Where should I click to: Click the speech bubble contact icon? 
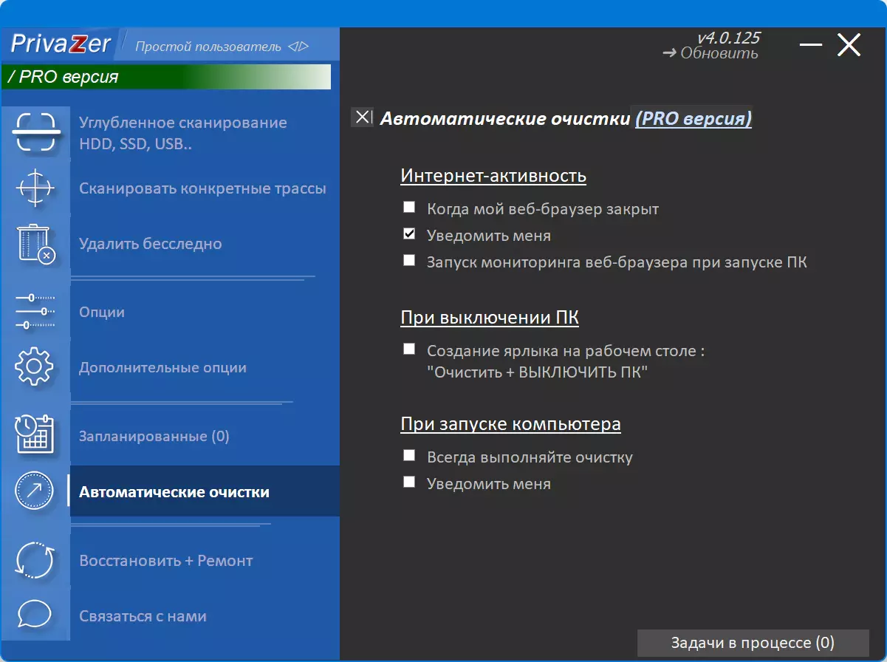[35, 615]
